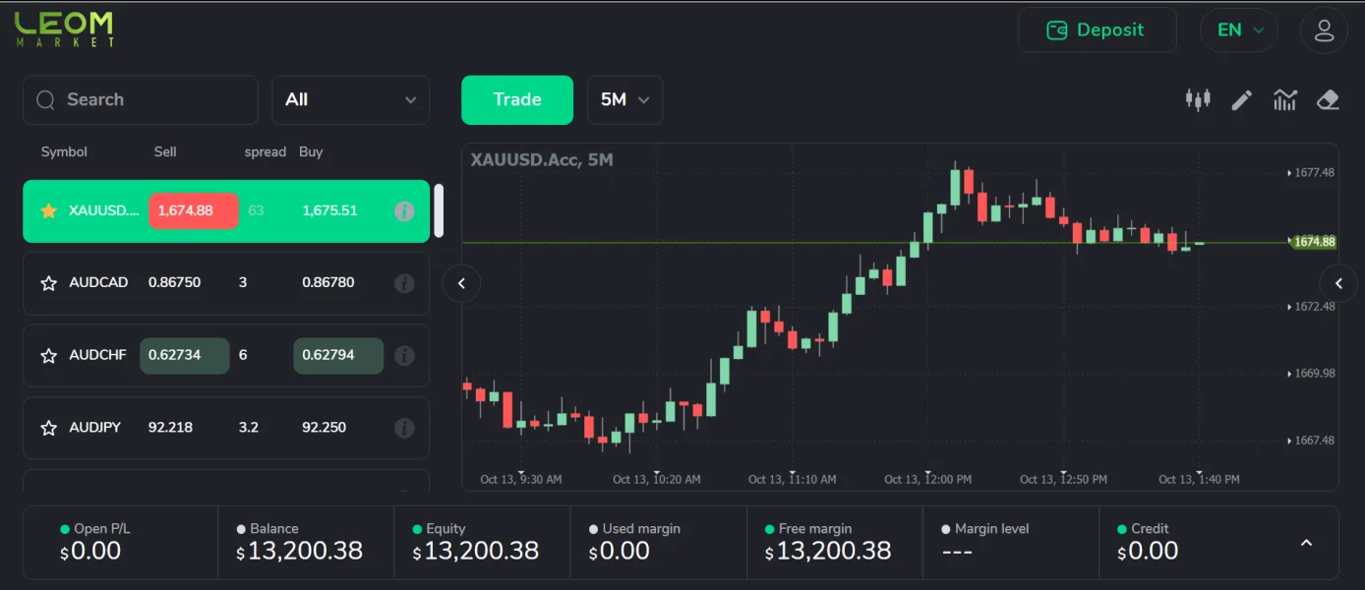This screenshot has height=590, width=1365.
Task: Show the info icon for AUDJPY
Action: pos(404,428)
